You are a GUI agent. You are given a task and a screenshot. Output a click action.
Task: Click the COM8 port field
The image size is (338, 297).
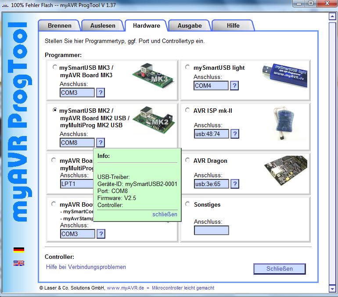[x=77, y=143]
